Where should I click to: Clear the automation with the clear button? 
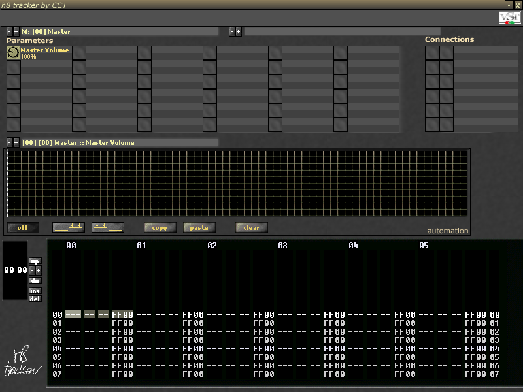click(x=252, y=227)
